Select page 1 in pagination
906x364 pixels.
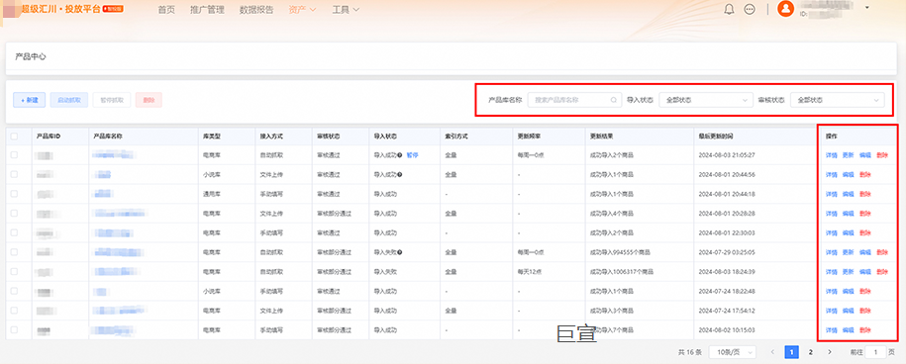(x=791, y=352)
